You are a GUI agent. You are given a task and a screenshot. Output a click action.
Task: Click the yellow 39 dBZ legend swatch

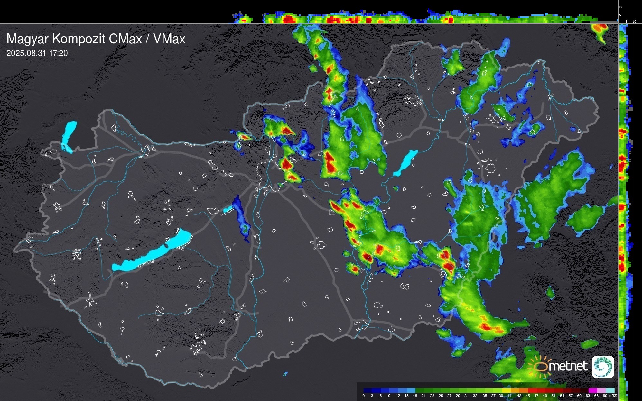pos(506,390)
